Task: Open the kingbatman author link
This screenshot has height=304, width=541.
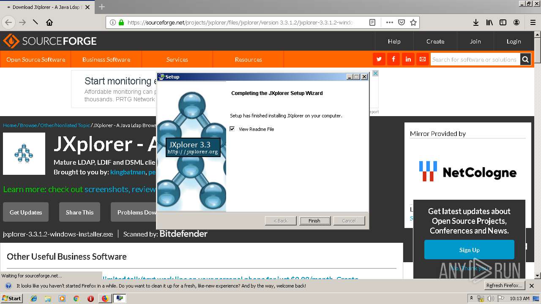Action: (128, 172)
